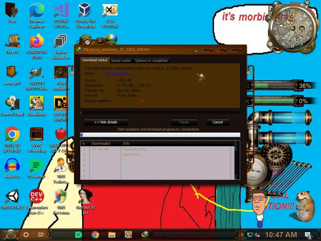The image size is (321, 241).
Task: Open green Dissenter taskbar icon
Action: click(x=78, y=235)
